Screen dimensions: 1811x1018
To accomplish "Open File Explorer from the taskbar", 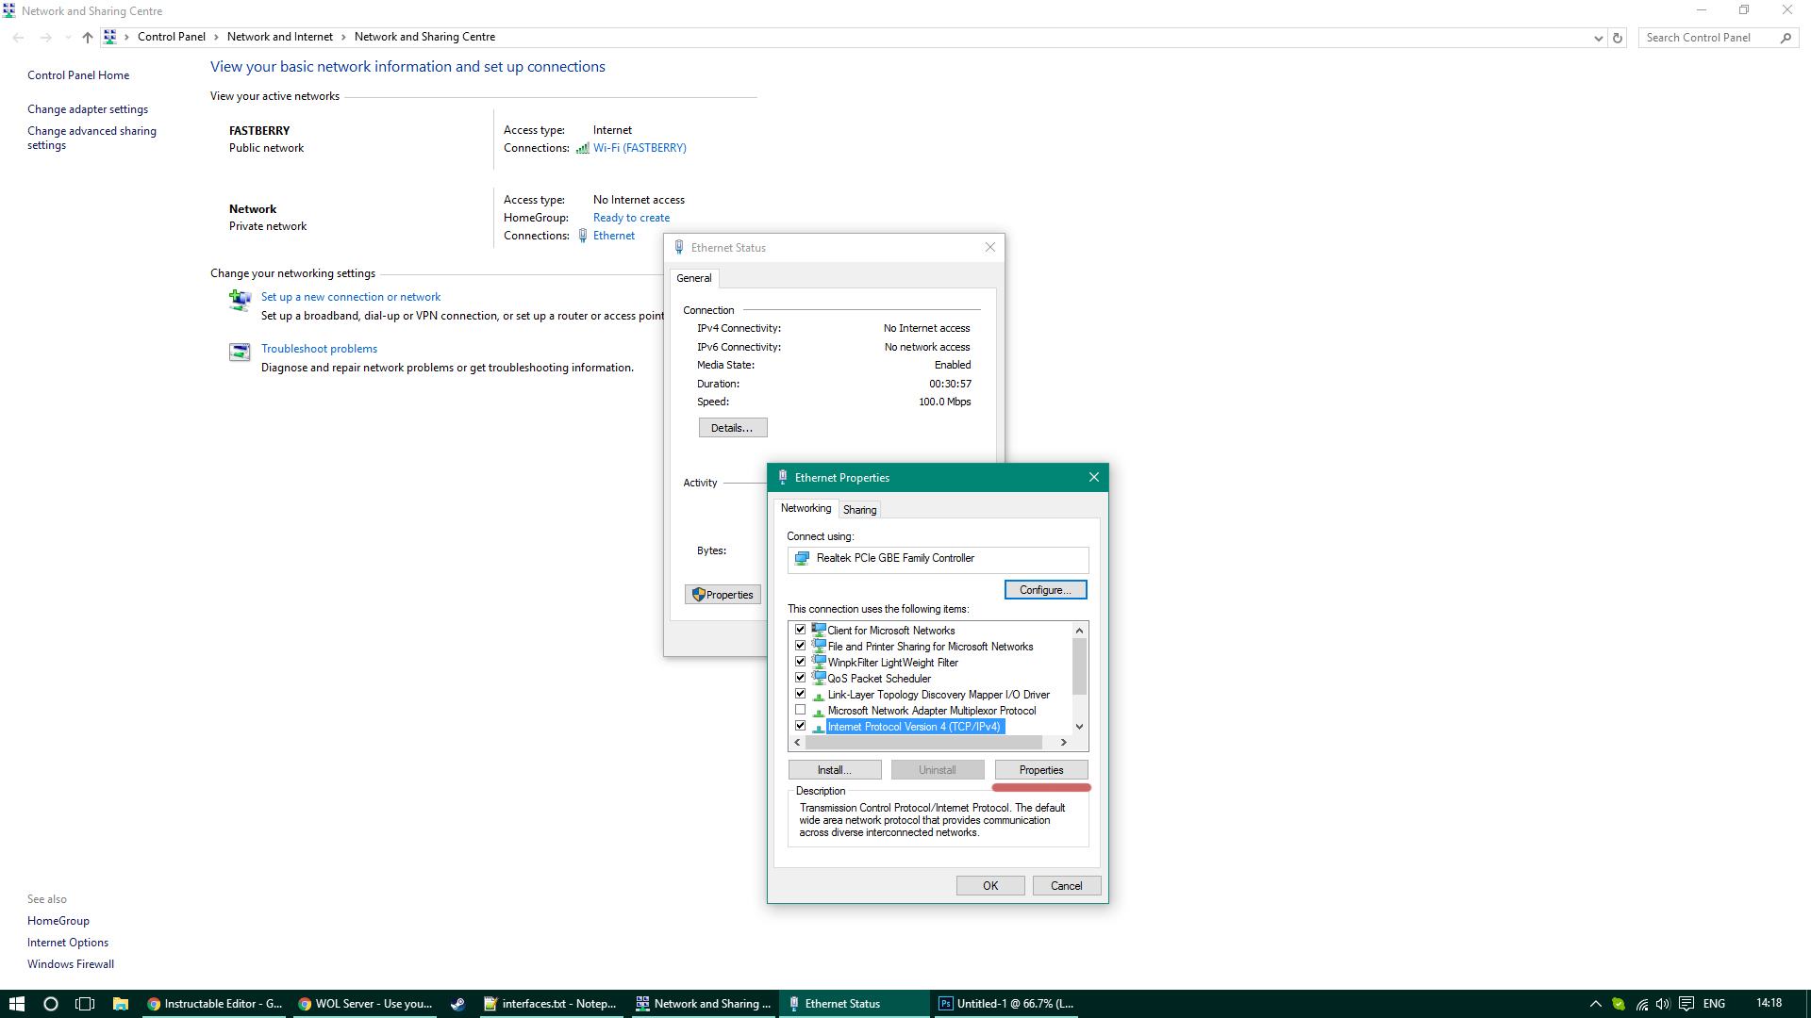I will [x=121, y=1004].
